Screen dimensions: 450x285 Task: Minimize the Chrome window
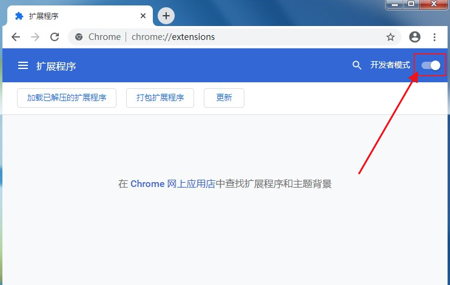395,4
